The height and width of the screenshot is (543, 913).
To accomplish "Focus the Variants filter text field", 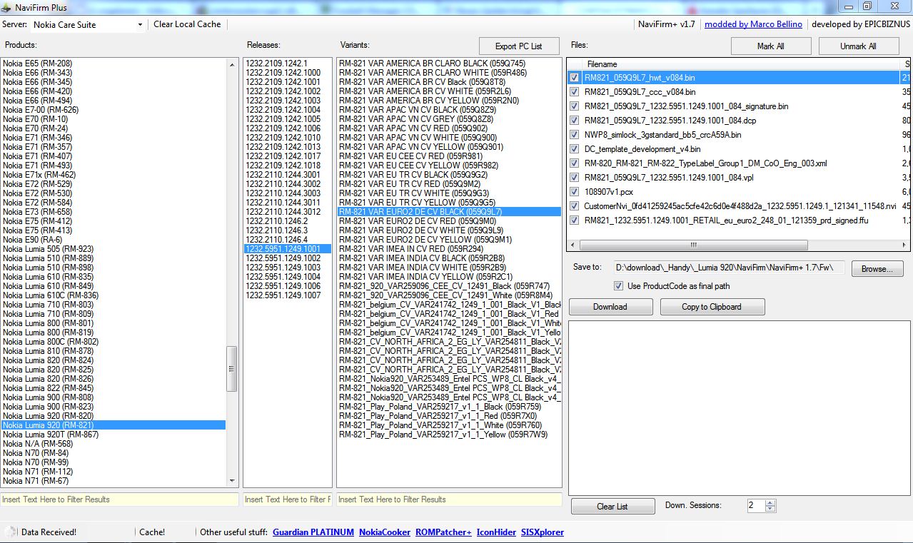I will (449, 499).
